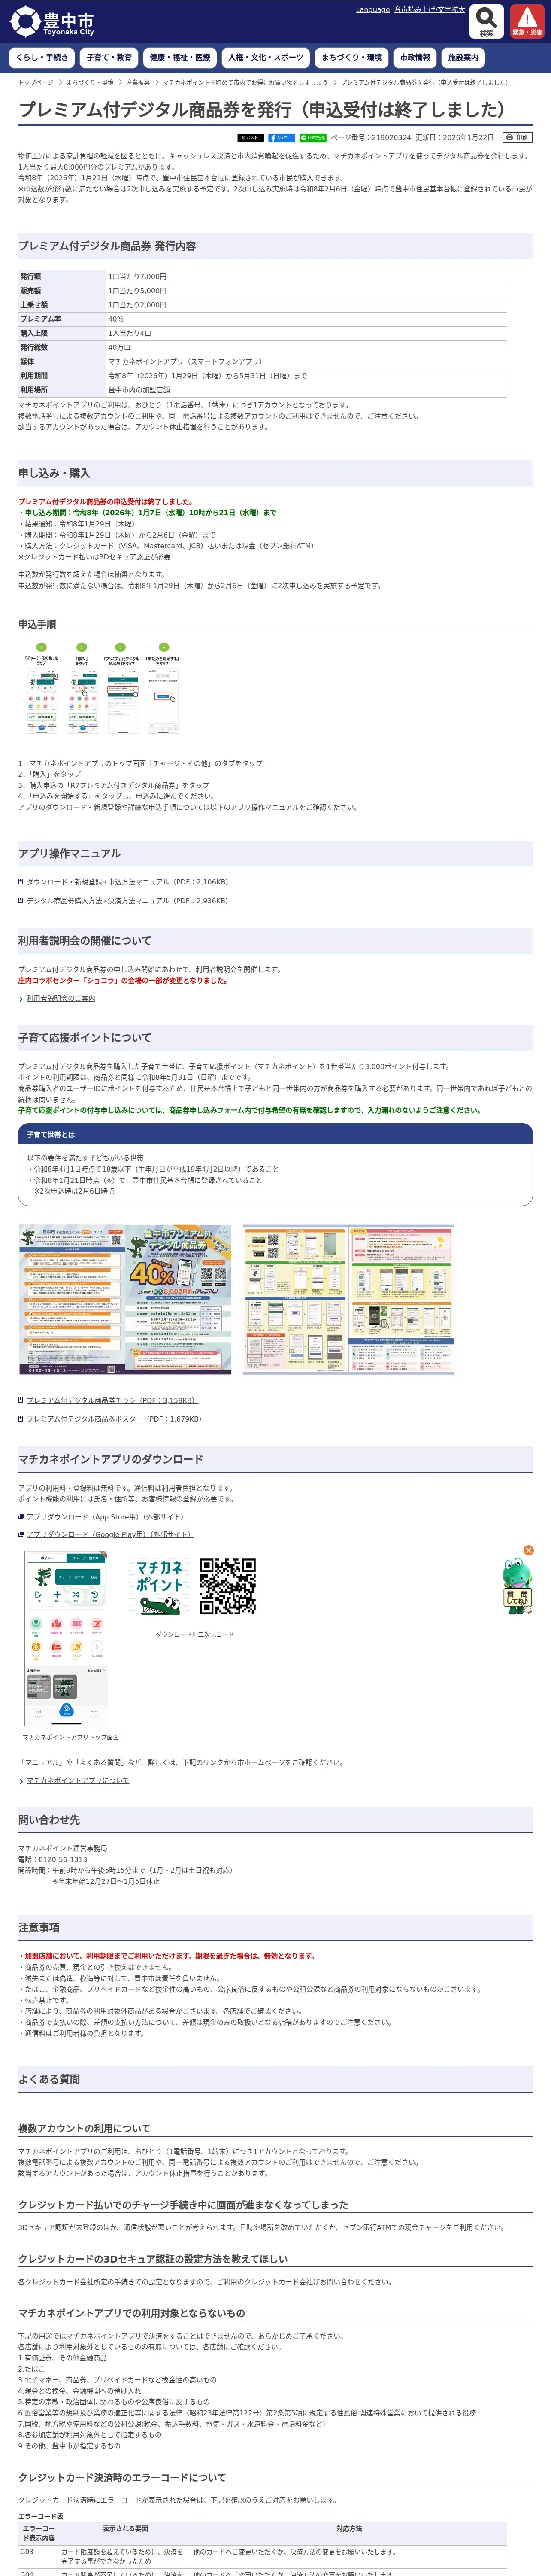Image resolution: width=551 pixels, height=2576 pixels.
Task: Click the download QR code
Action: pyautogui.click(x=227, y=1586)
